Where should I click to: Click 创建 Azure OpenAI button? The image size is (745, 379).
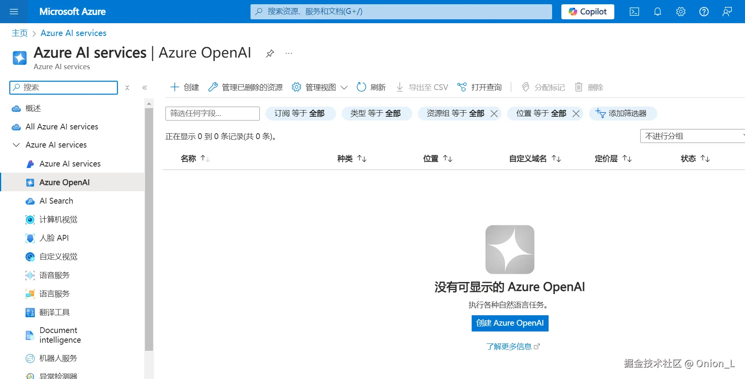pos(510,323)
